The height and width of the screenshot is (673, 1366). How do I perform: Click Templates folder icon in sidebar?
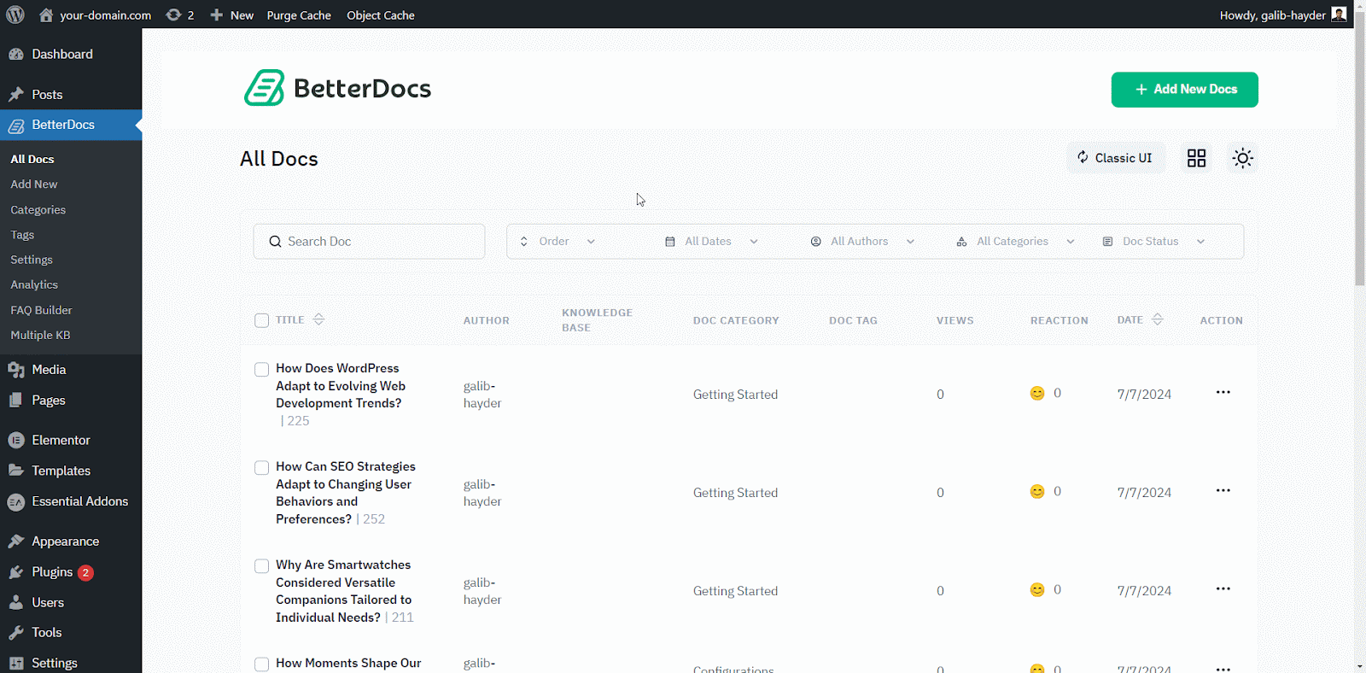click(x=15, y=471)
